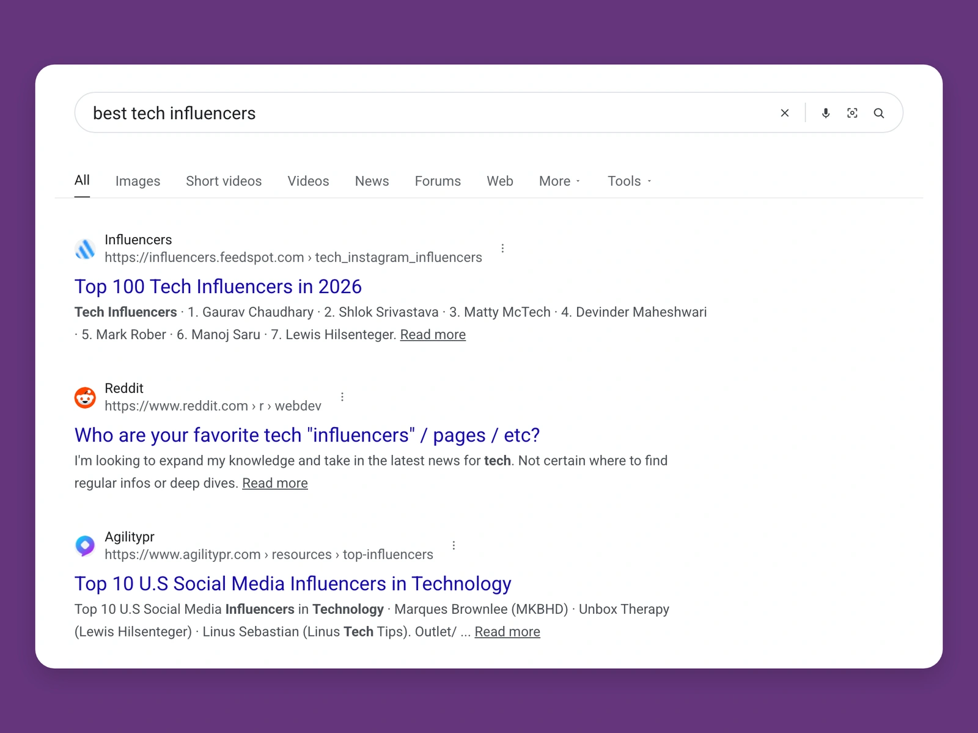
Task: Open the Tools dropdown
Action: pyautogui.click(x=630, y=181)
